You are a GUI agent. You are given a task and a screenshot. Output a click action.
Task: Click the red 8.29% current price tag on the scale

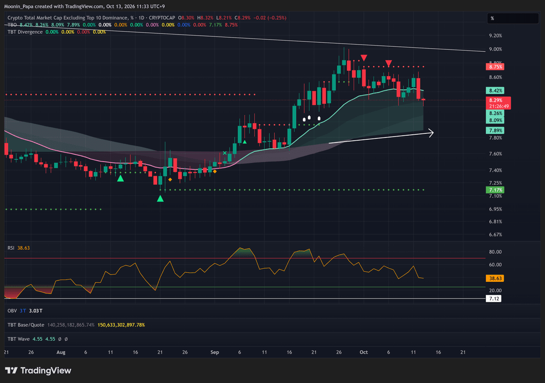pyautogui.click(x=499, y=100)
